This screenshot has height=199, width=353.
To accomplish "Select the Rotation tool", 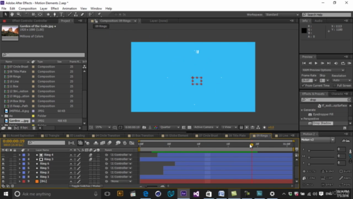I will (x=27, y=14).
